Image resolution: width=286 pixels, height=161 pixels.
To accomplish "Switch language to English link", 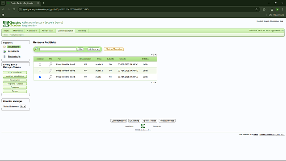I will (x=266, y=21).
